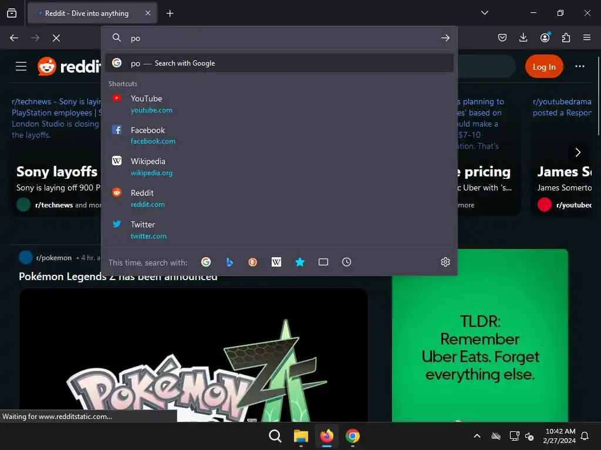The height and width of the screenshot is (450, 601).
Task: Choose Reddit shortcut suggestion
Action: click(x=279, y=198)
